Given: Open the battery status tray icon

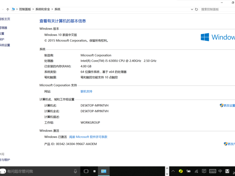Looking at the screenshot, I should tap(188, 171).
